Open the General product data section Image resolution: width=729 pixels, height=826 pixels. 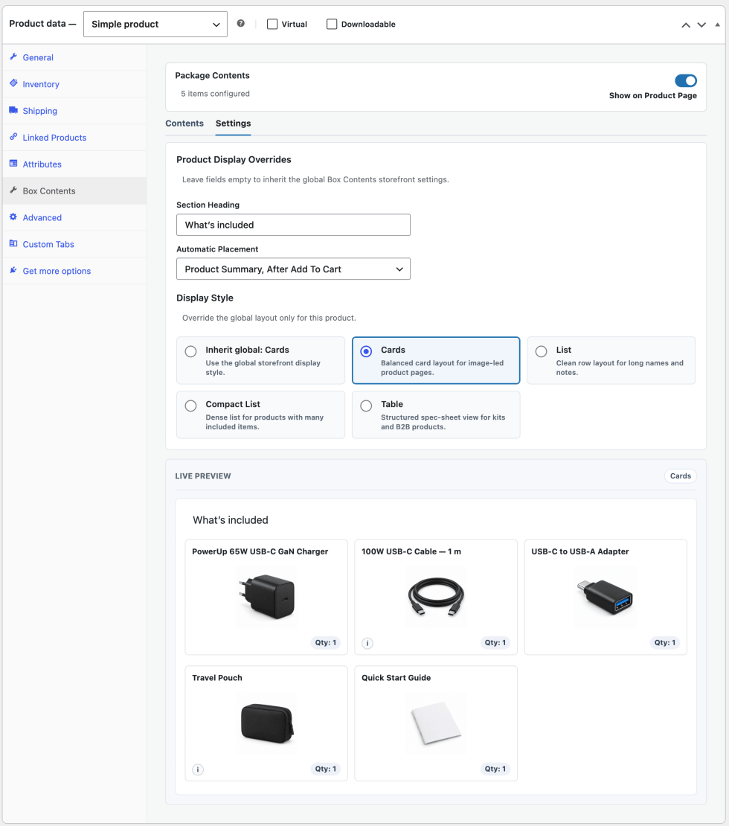75,57
